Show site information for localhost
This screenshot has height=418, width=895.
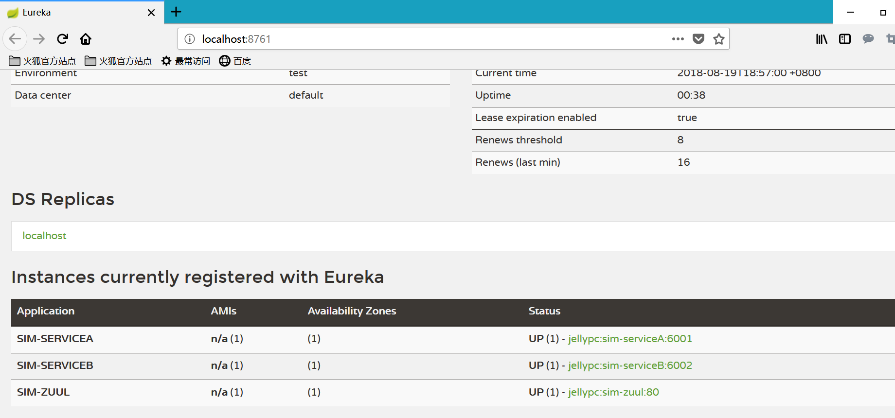tap(190, 39)
